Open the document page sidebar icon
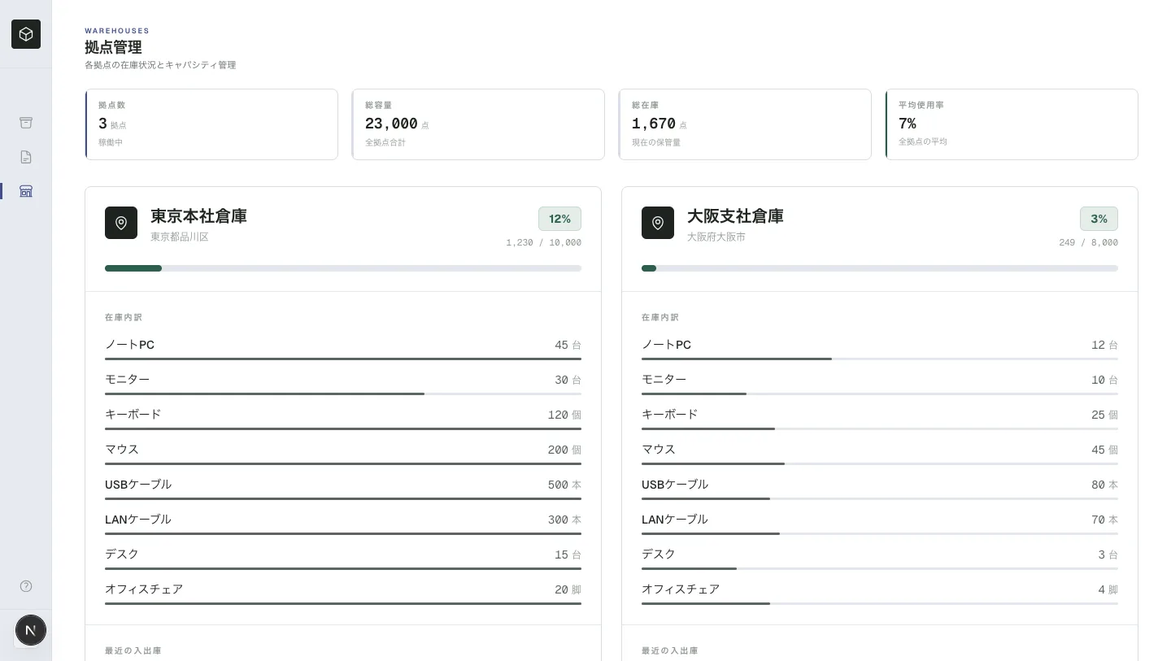The image size is (1171, 661). click(x=26, y=157)
